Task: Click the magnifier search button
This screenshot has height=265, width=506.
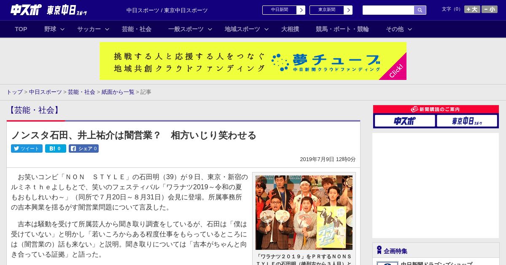Action: (x=420, y=10)
